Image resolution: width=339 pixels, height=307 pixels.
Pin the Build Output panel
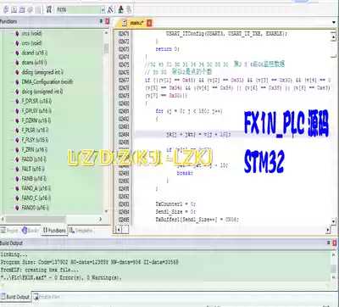point(329,243)
